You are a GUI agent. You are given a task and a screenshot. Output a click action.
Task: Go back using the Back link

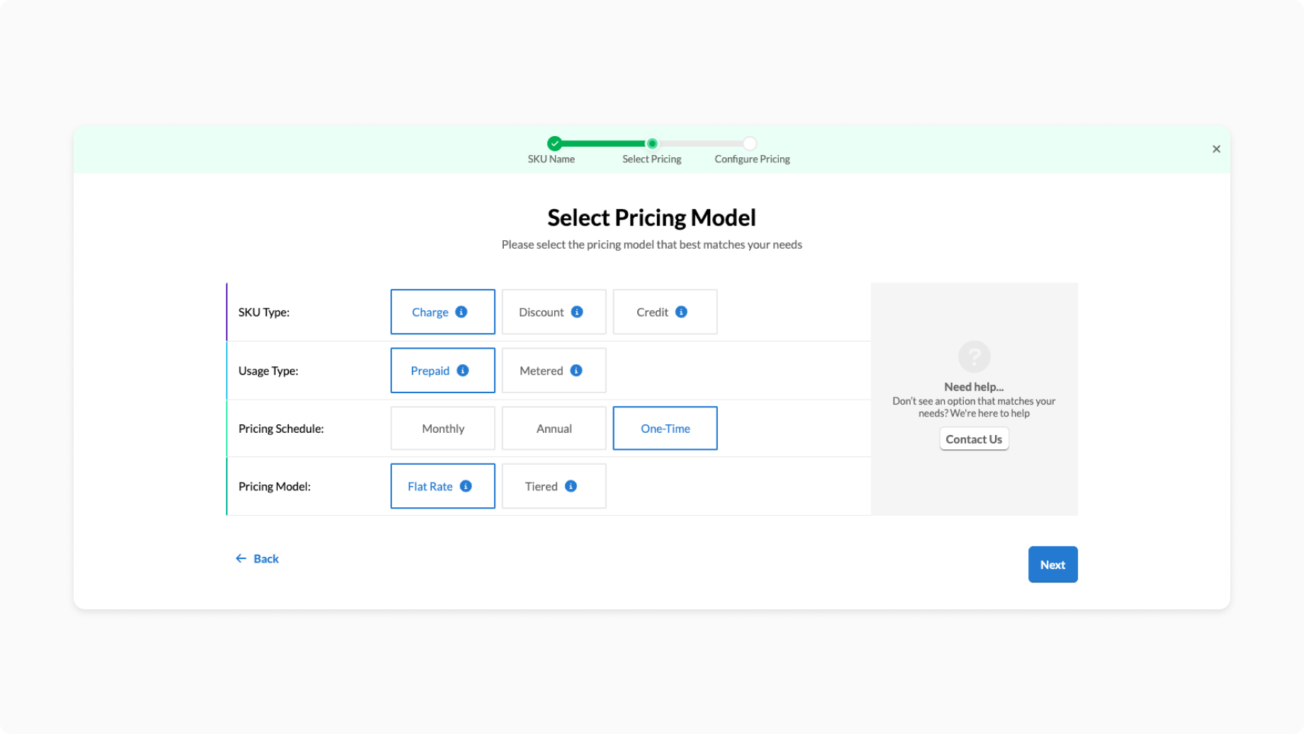point(257,559)
